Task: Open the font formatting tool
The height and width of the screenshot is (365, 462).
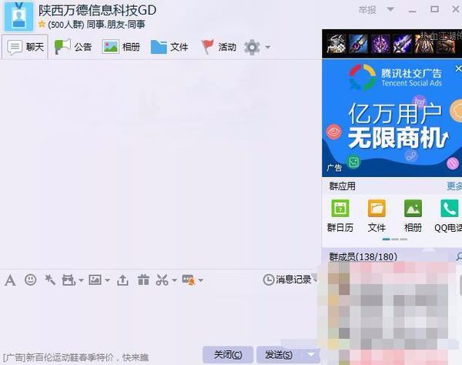Action: [x=10, y=280]
